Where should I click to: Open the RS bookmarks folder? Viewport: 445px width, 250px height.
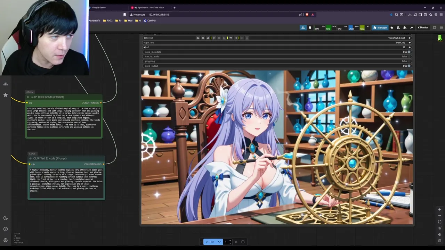(x=119, y=20)
